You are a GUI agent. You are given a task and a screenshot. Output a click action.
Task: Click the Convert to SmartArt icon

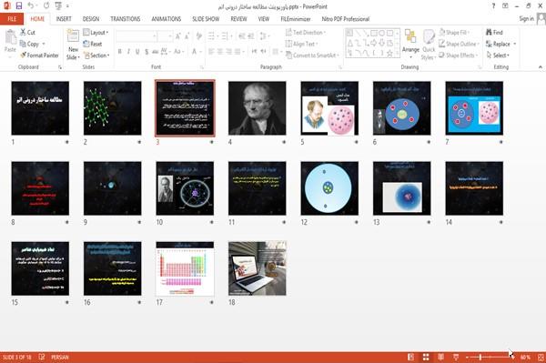[x=288, y=55]
